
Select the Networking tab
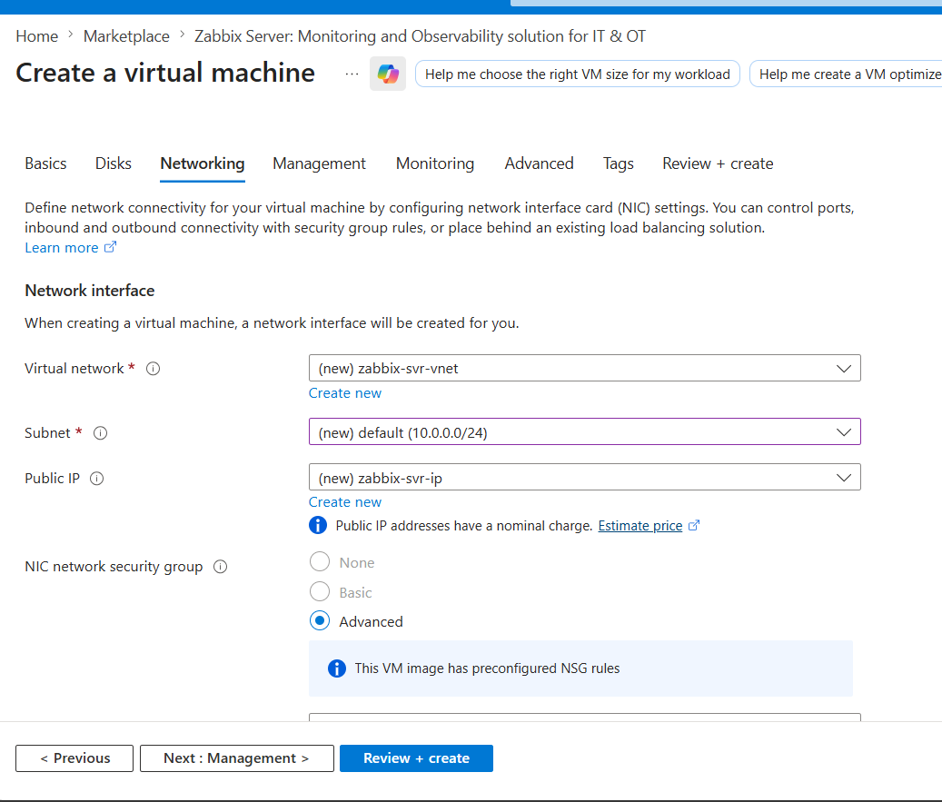(x=203, y=163)
